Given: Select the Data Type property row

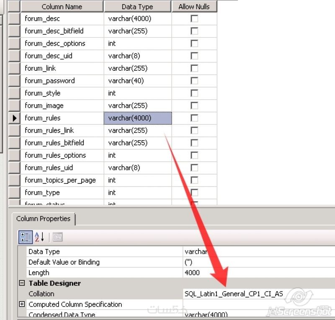Looking at the screenshot, I should [x=180, y=252].
